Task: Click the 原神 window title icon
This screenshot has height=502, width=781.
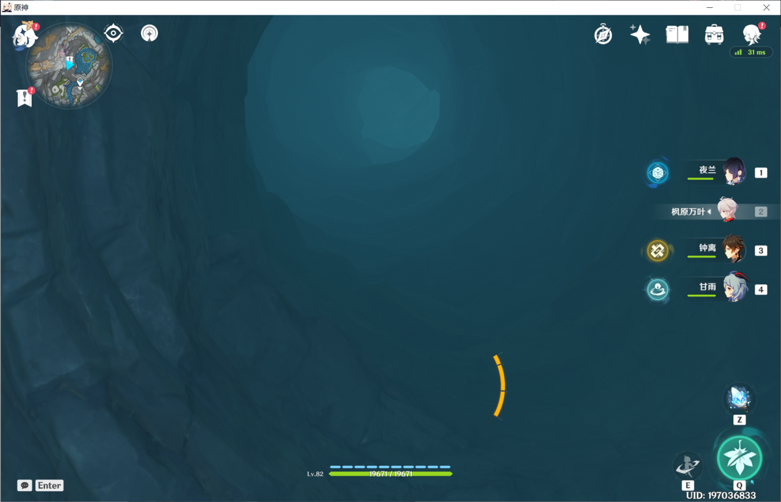Action: click(x=7, y=7)
